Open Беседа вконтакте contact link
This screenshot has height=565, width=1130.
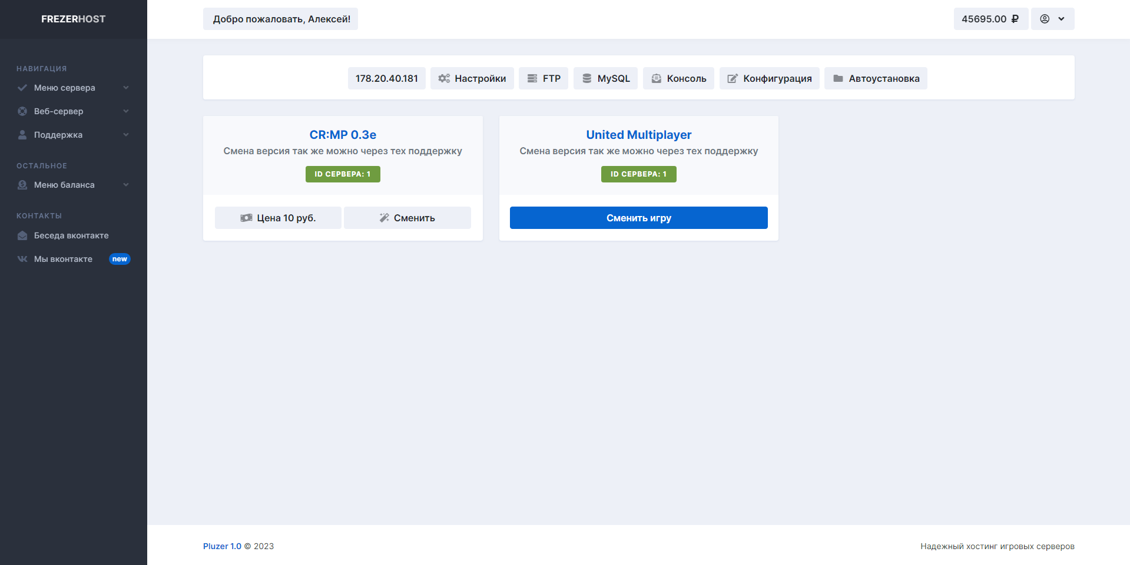71,235
